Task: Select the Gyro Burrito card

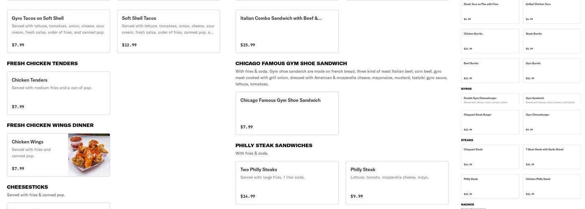Action: pyautogui.click(x=552, y=71)
